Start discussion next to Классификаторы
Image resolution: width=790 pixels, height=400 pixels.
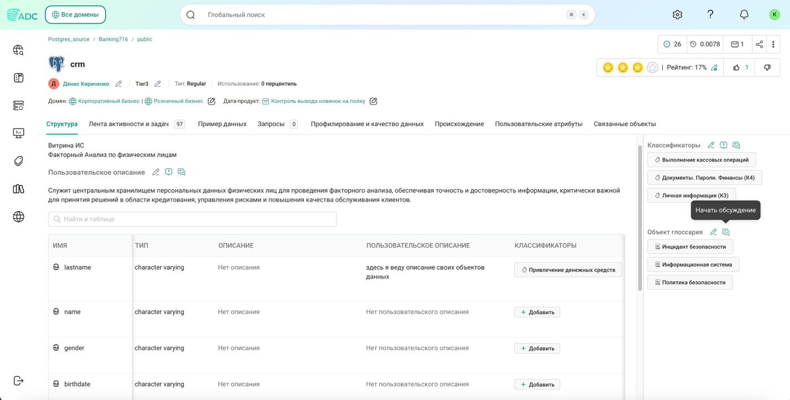736,145
